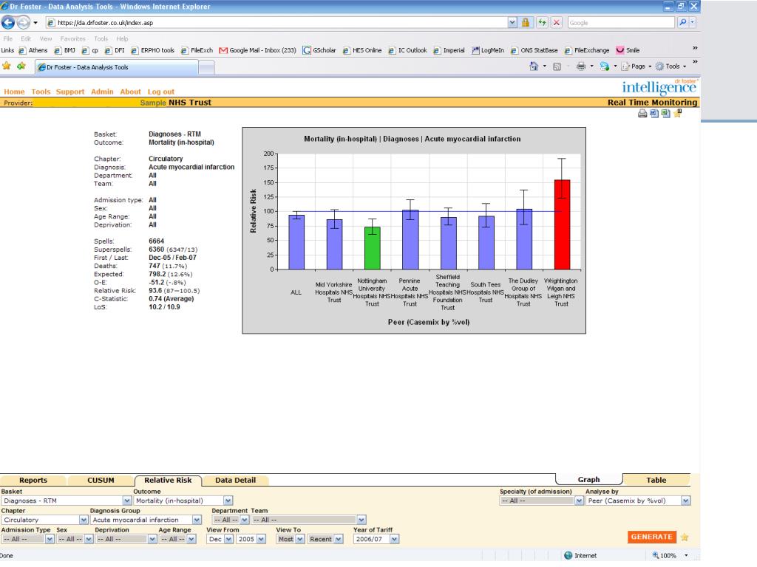Open the View From month dropdown
757x567 pixels.
[228, 539]
